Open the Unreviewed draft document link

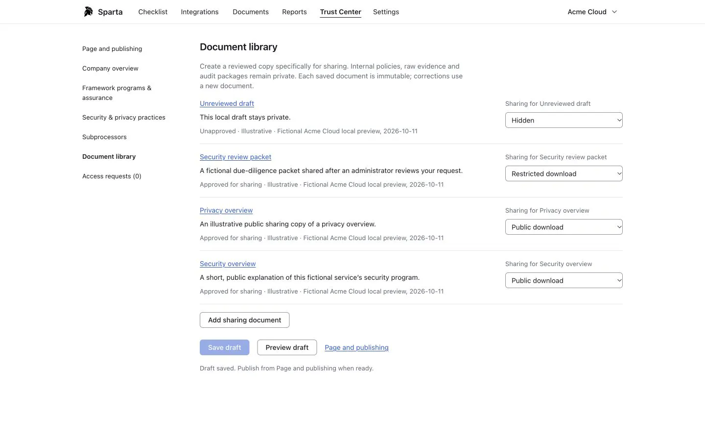pyautogui.click(x=227, y=103)
